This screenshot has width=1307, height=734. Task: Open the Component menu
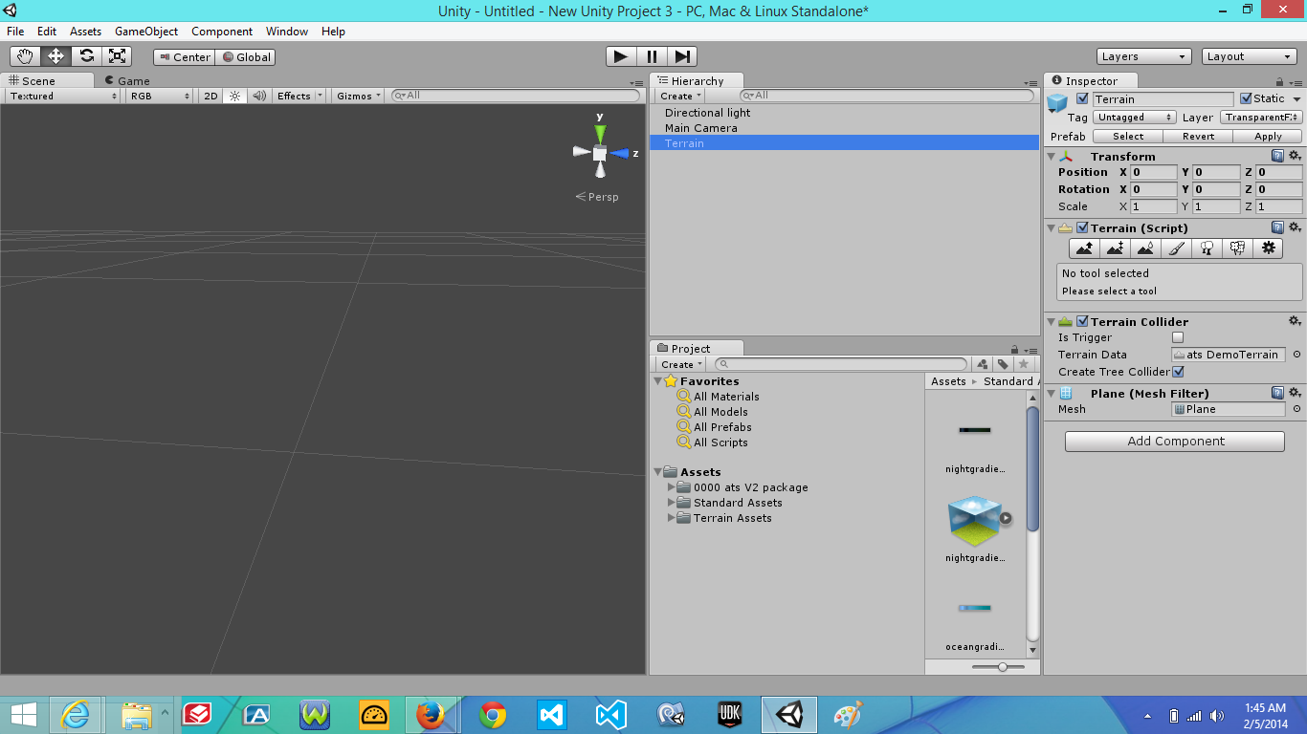[222, 32]
